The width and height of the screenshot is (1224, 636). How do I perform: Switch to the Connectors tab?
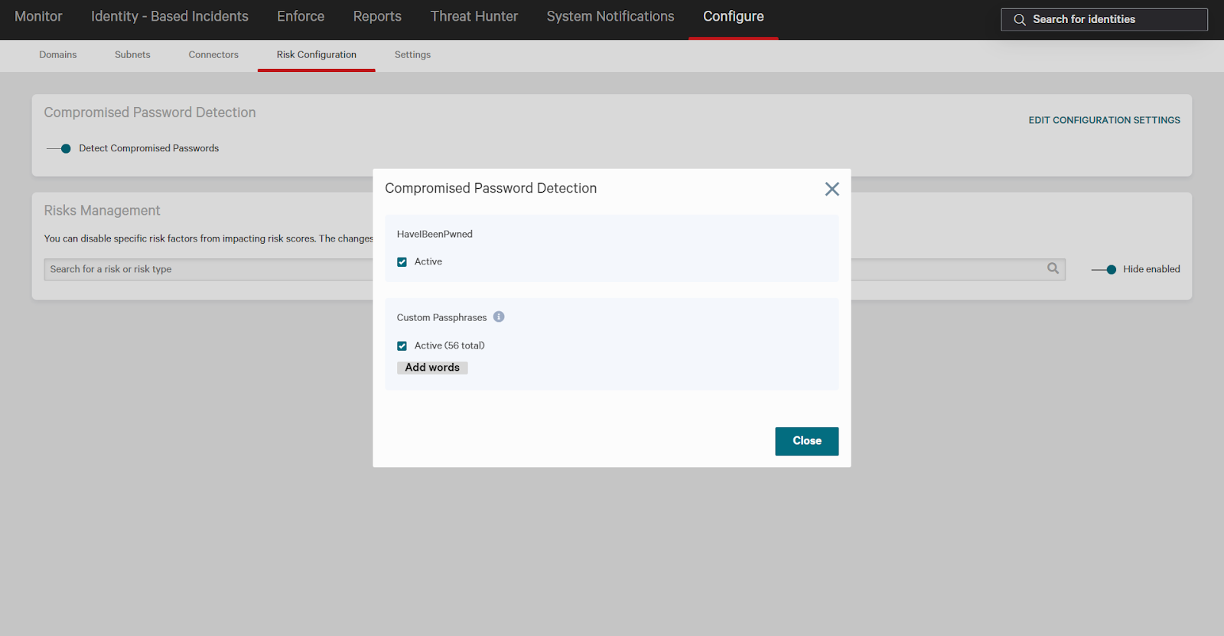click(x=213, y=55)
